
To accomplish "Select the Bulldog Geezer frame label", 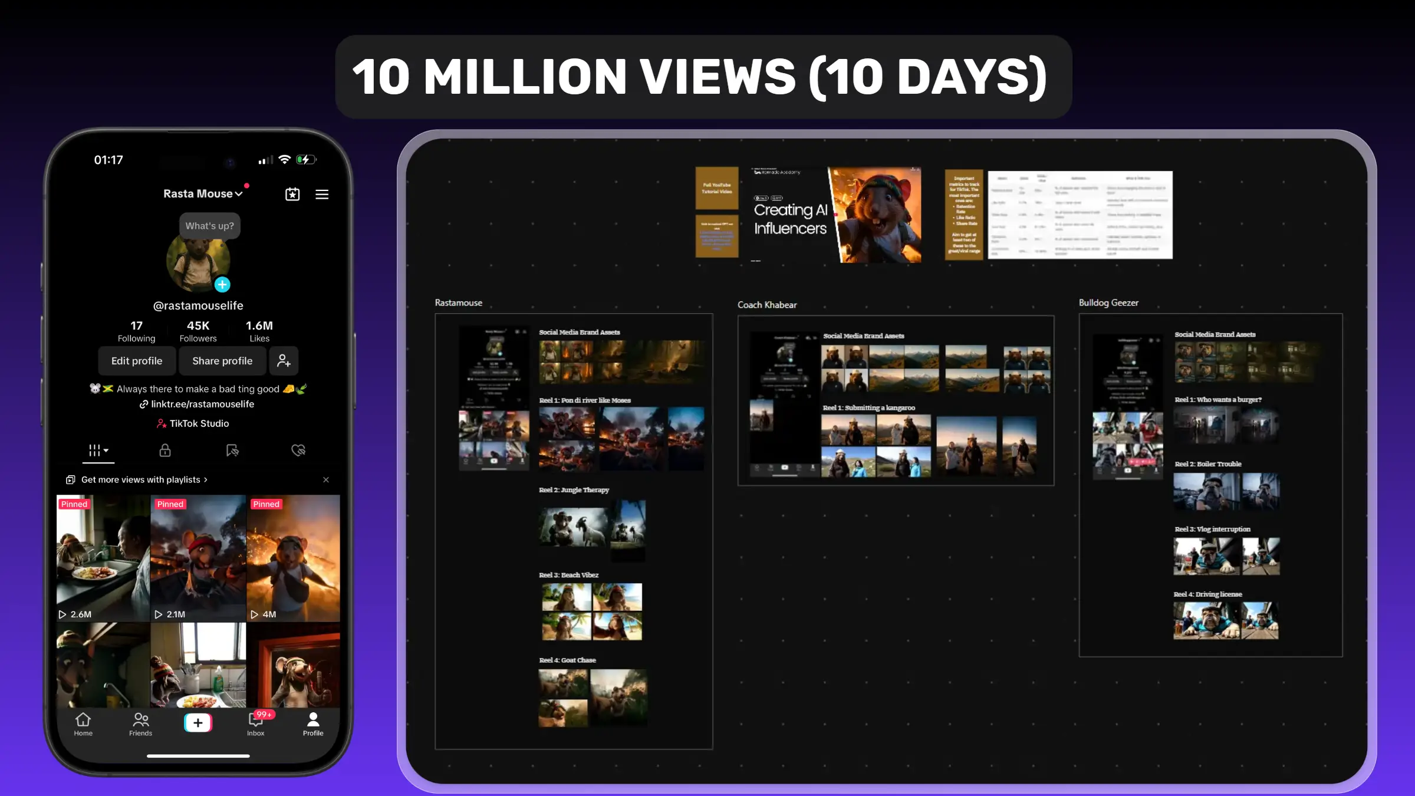I will [1108, 302].
